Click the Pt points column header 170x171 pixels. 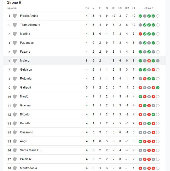pyautogui.click(x=133, y=8)
